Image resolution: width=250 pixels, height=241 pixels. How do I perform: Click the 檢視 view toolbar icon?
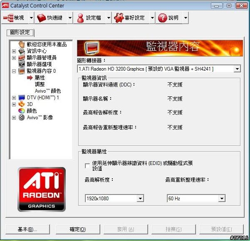coord(8,18)
